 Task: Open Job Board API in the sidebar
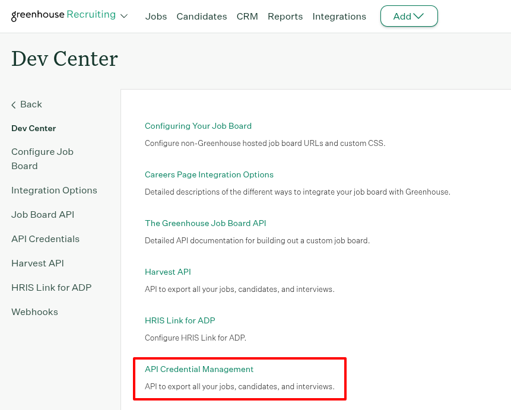43,214
